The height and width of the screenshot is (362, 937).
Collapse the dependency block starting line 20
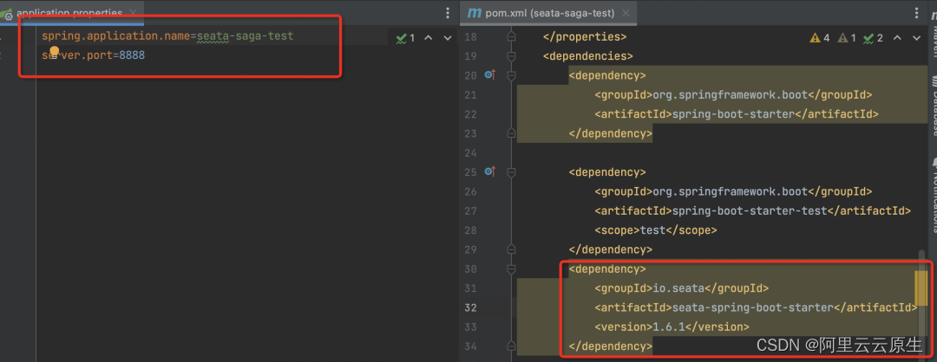511,75
